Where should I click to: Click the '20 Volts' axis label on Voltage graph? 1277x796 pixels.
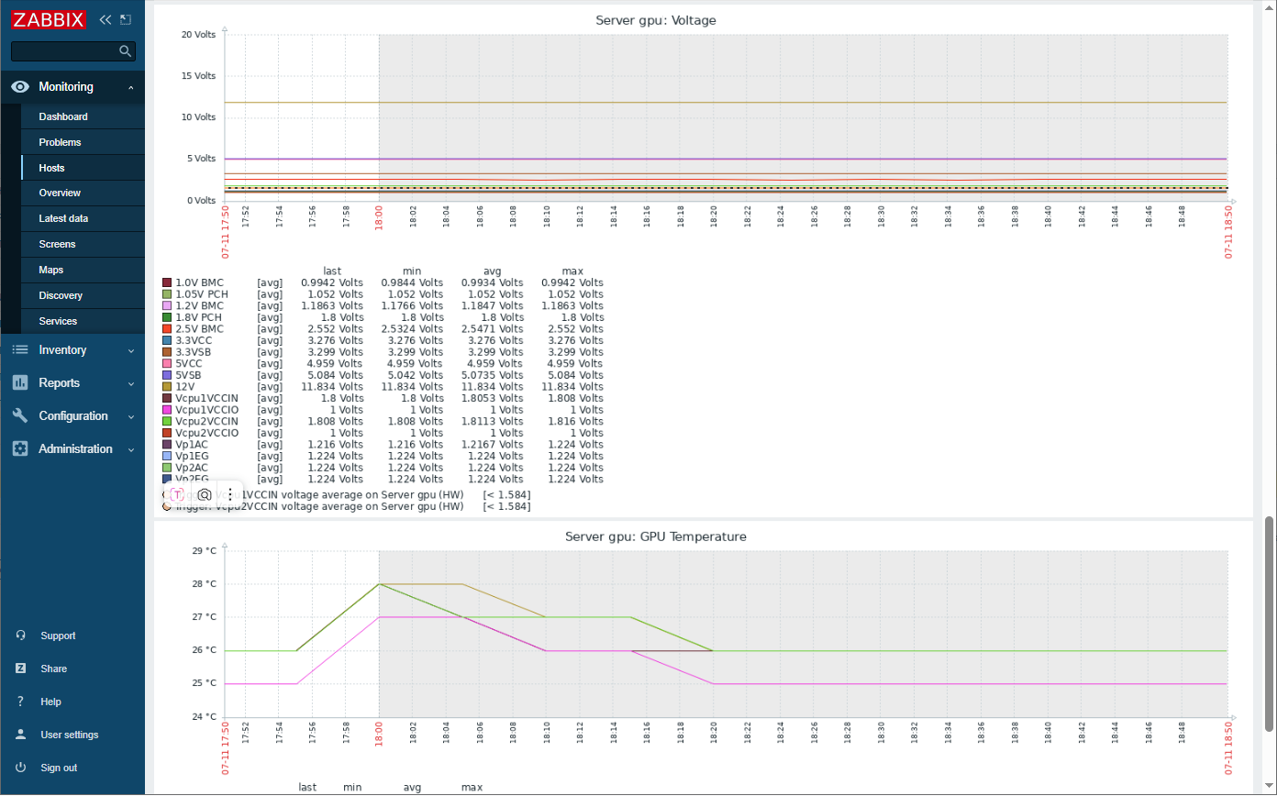click(x=198, y=35)
